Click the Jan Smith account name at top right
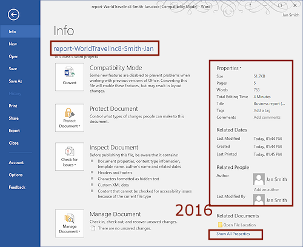The height and width of the screenshot is (247, 303). 291,15
